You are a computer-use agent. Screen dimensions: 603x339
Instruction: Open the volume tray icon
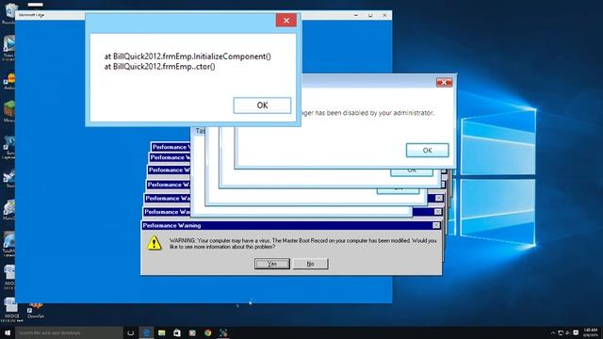click(x=567, y=332)
